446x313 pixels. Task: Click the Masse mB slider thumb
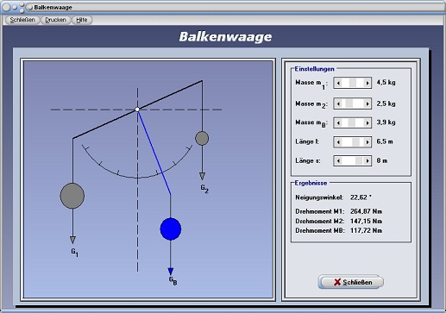pyautogui.click(x=352, y=122)
